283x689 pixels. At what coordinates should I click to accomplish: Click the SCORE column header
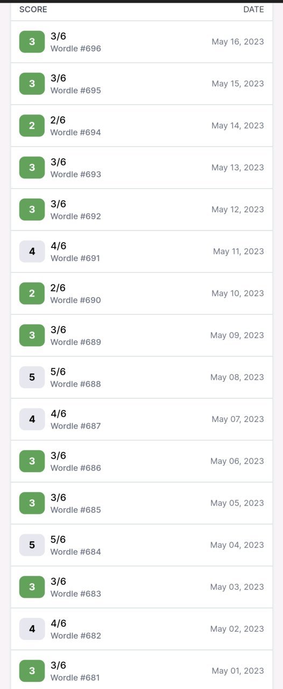(x=33, y=9)
